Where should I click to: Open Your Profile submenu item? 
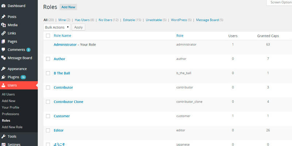click(11, 107)
